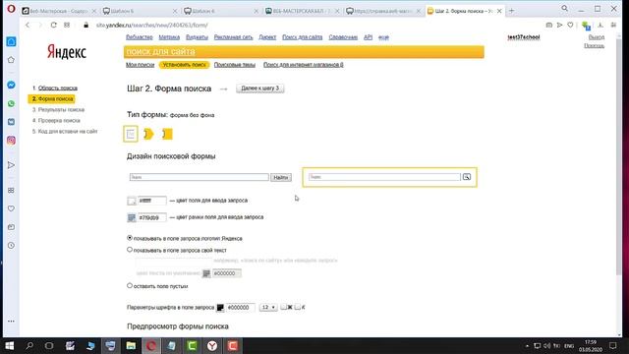
Task: Open Yandex Browser from taskbar
Action: (x=212, y=346)
